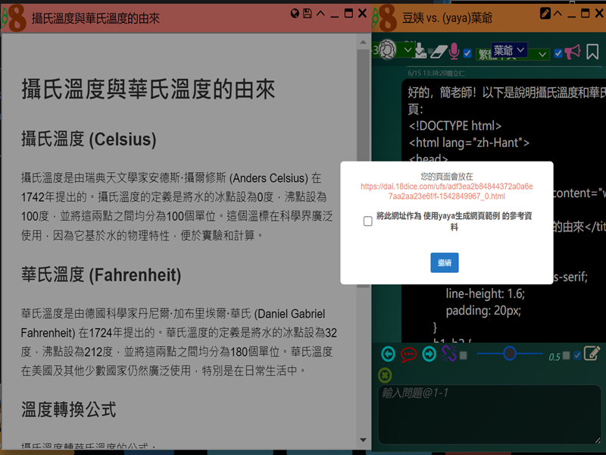Click the right arrow circle icon
The width and height of the screenshot is (606, 455).
pos(430,354)
